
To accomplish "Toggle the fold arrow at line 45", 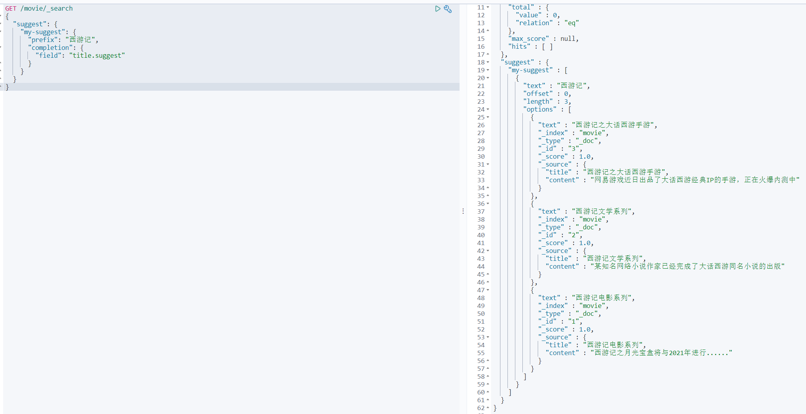I will tap(488, 274).
